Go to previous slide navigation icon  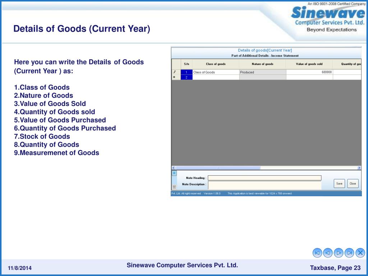pyautogui.click(x=328, y=253)
